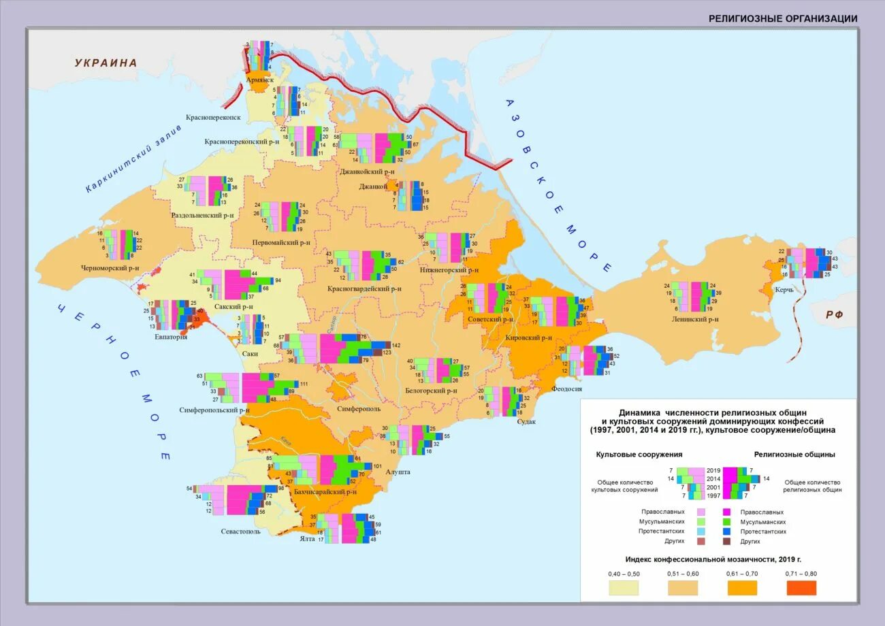Image resolution: width=885 pixels, height=626 pixels.
Task: Click the bar chart above Феодосия
Action: (585, 361)
